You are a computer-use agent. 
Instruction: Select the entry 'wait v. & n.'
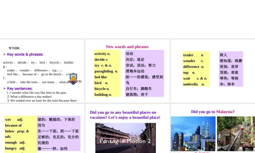195,79
